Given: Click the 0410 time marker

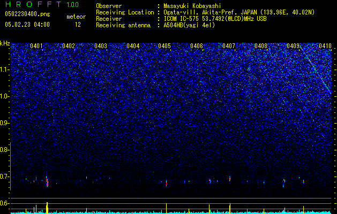Looking at the screenshot, I should 325,46.
